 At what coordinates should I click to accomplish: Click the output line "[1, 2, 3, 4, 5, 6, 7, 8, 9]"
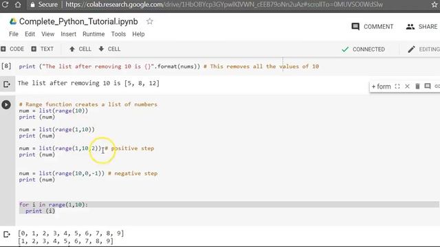[66, 241]
